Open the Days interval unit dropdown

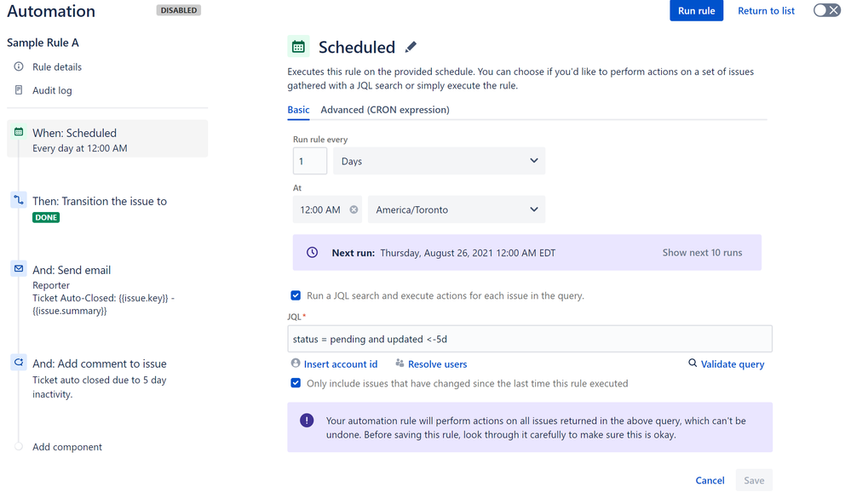pyautogui.click(x=439, y=161)
